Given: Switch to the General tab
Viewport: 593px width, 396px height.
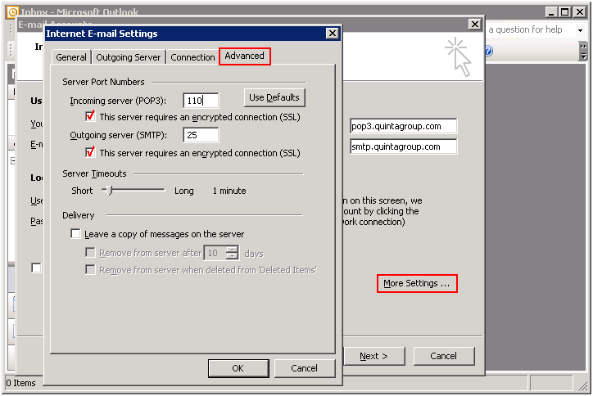Looking at the screenshot, I should 71,57.
